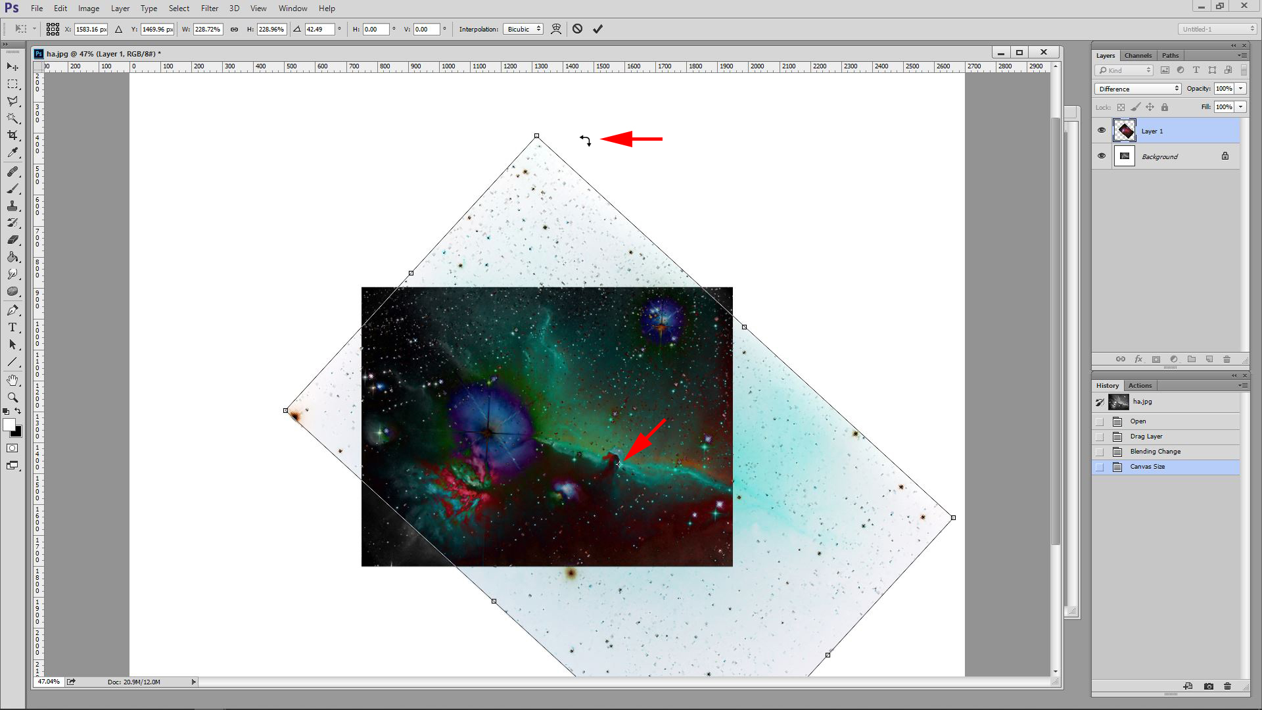Open the File menu
The image size is (1262, 710).
37,9
